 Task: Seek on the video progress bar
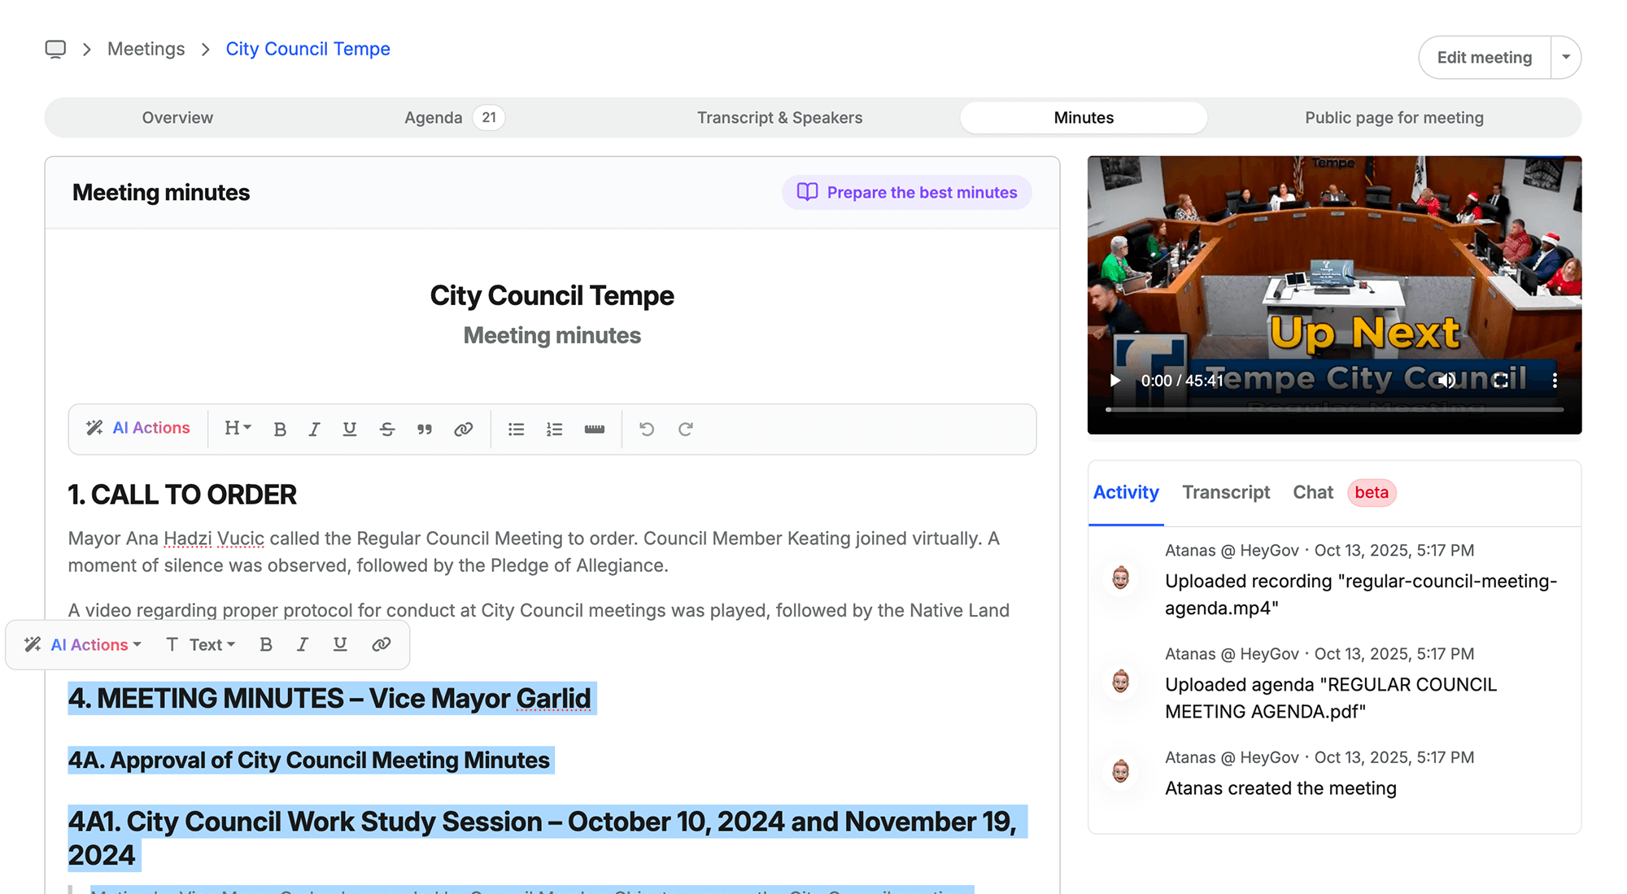(x=1334, y=409)
